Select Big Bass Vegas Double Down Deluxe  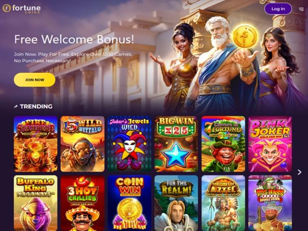(x=270, y=203)
